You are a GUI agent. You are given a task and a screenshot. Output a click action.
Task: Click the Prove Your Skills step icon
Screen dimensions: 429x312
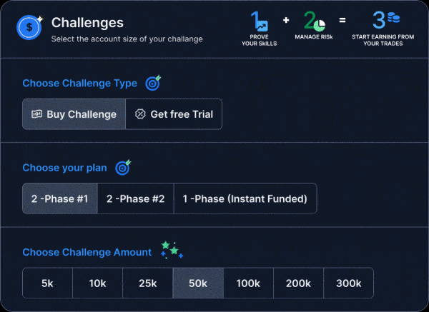click(x=260, y=21)
